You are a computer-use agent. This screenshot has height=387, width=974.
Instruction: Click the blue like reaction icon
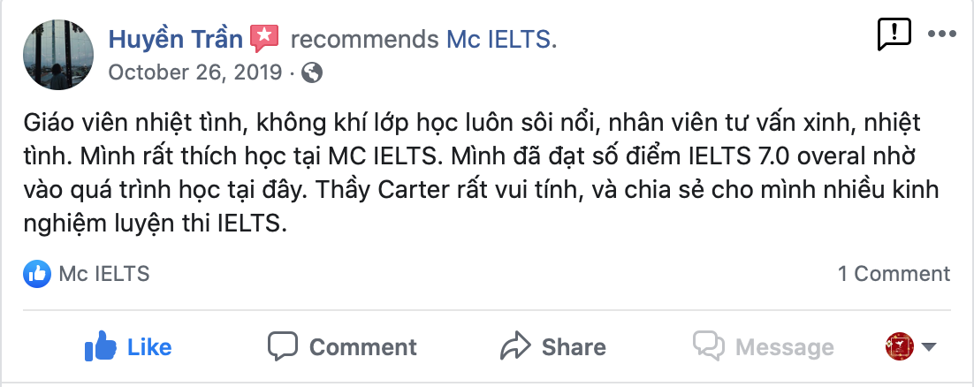[x=37, y=274]
